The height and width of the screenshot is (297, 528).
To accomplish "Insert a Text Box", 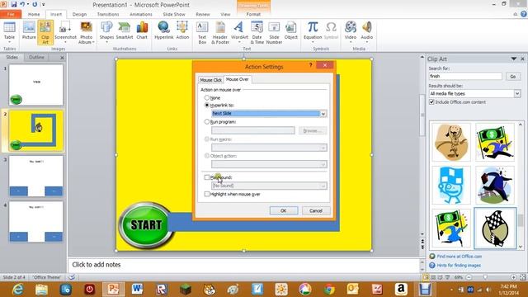I will click(x=202, y=32).
